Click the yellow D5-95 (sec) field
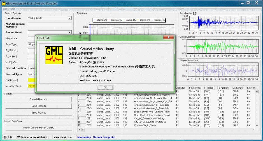Viewport: 263px width, 141px height. 32,80
